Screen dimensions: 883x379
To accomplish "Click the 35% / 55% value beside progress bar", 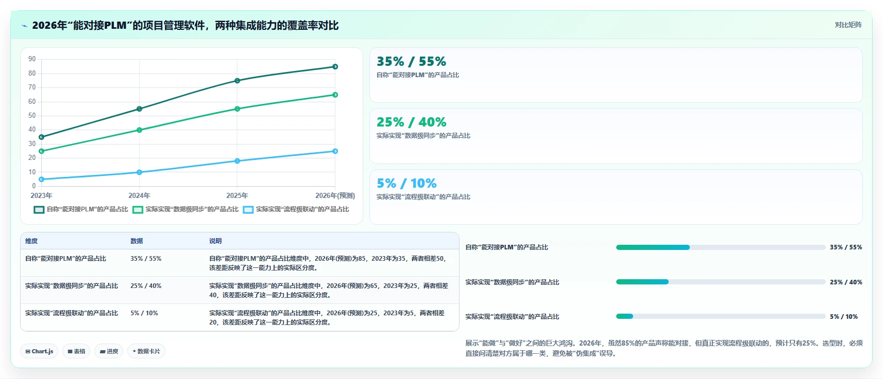I will tap(846, 247).
